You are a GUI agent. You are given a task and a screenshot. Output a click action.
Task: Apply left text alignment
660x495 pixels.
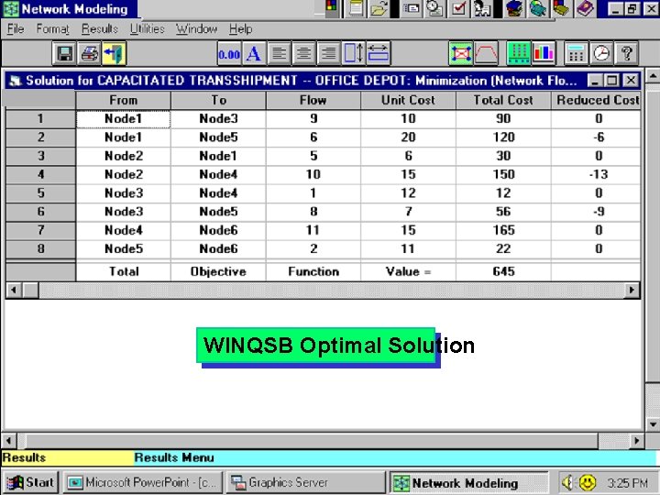tap(279, 53)
